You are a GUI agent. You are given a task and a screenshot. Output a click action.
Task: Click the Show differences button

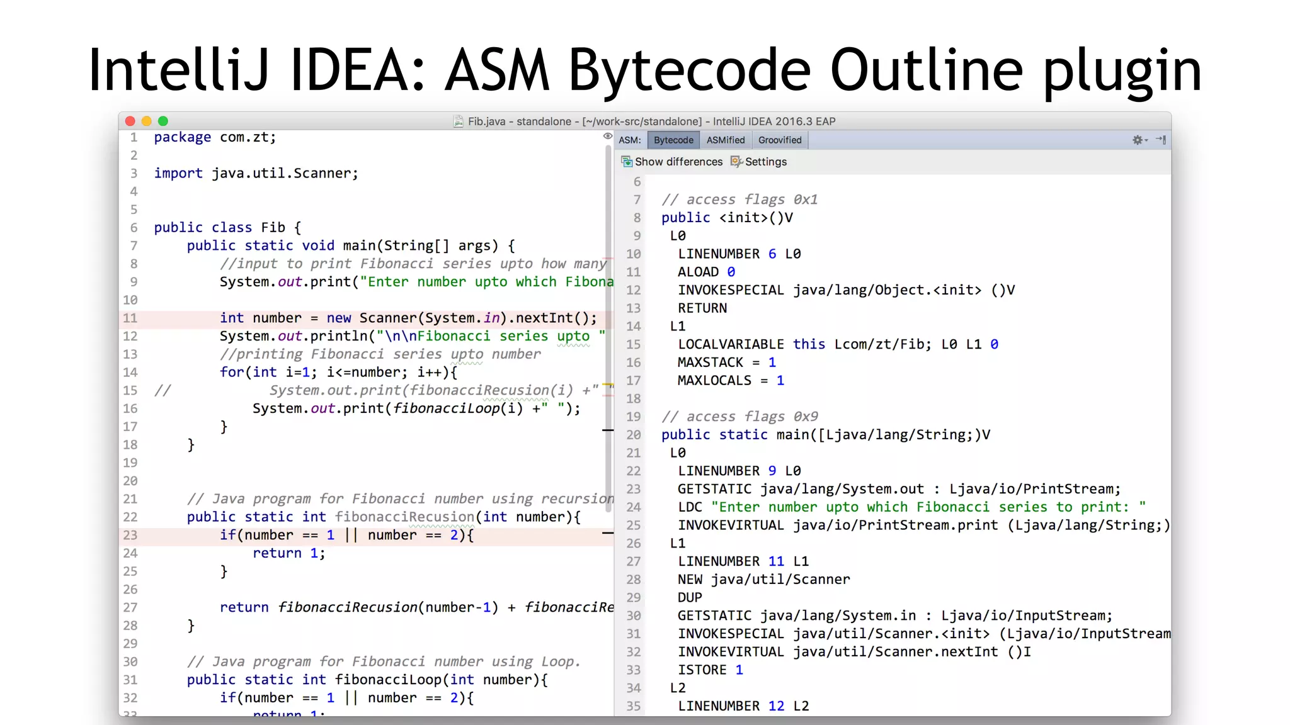point(672,162)
